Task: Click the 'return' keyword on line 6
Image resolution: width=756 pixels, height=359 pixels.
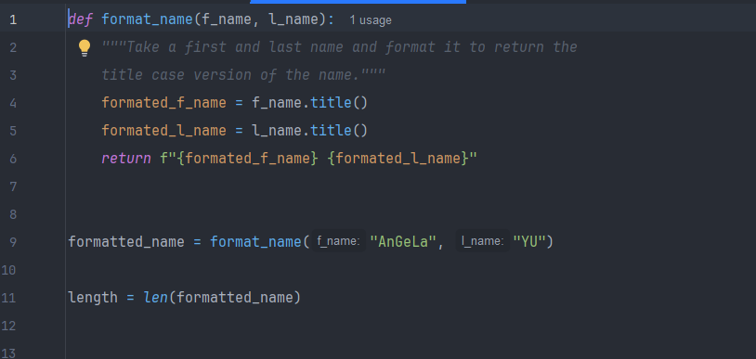Action: [126, 159]
